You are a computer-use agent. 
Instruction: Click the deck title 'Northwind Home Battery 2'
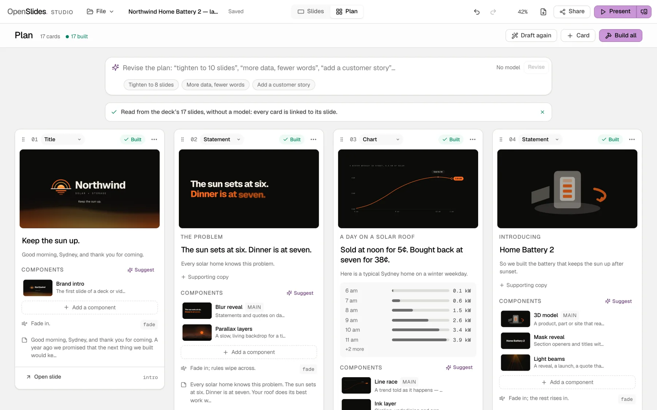coord(173,12)
